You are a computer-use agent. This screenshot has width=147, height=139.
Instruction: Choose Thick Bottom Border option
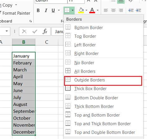pos(104,106)
